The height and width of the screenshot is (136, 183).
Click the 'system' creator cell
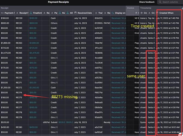point(151,122)
